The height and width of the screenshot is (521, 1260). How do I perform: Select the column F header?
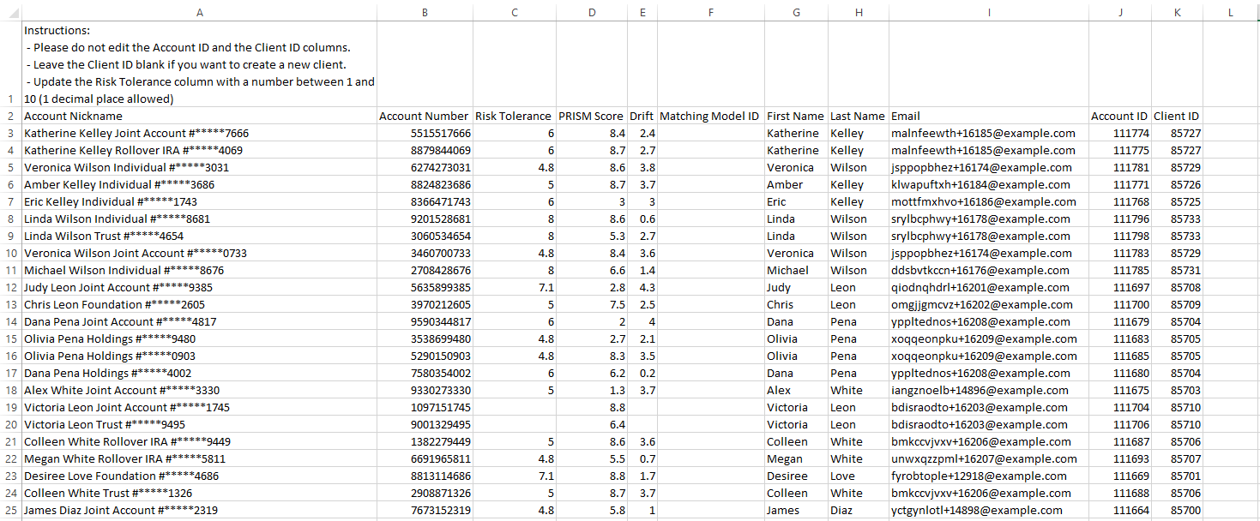point(710,12)
